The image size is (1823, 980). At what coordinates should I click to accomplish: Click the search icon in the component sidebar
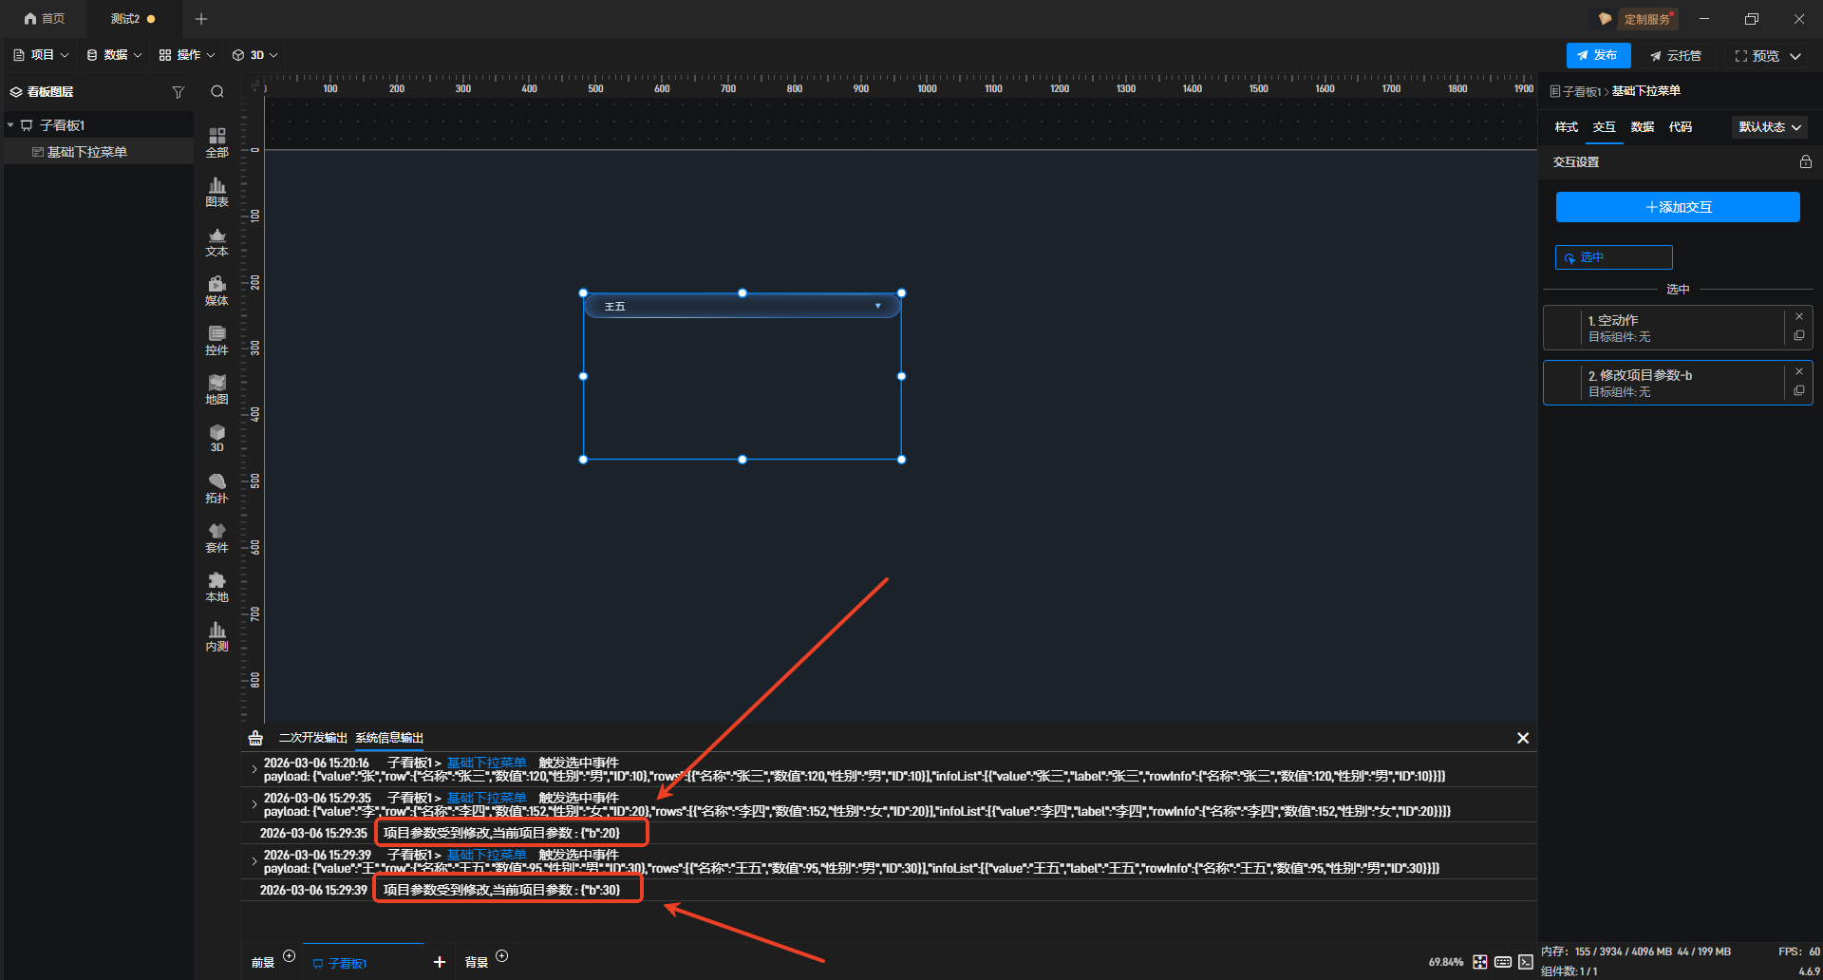click(x=217, y=92)
